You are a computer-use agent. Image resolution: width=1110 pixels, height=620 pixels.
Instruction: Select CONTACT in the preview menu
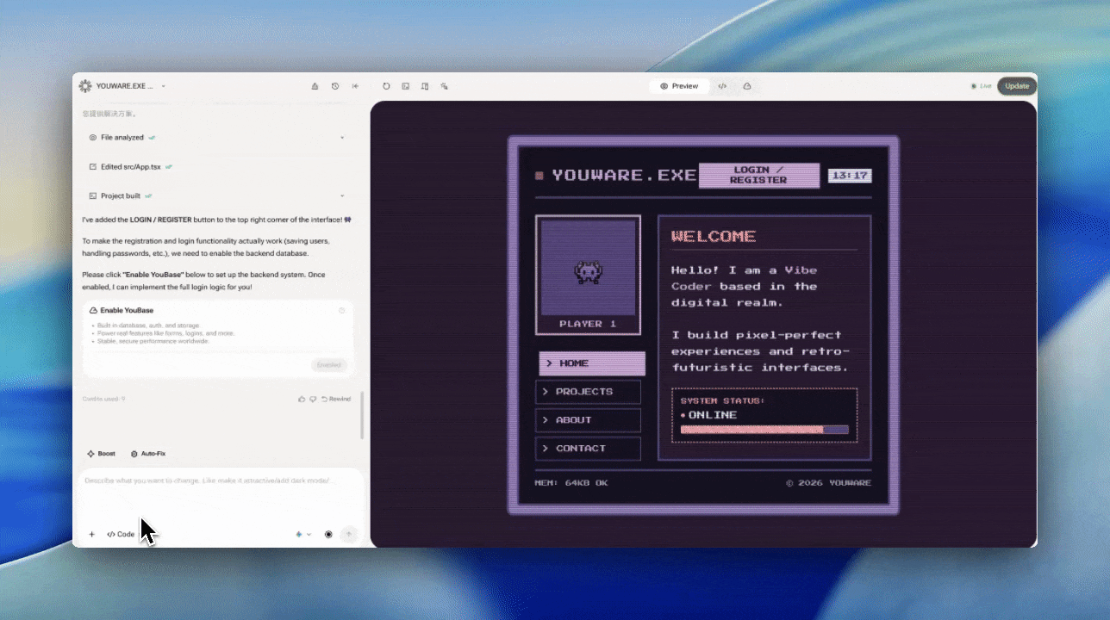(x=588, y=449)
